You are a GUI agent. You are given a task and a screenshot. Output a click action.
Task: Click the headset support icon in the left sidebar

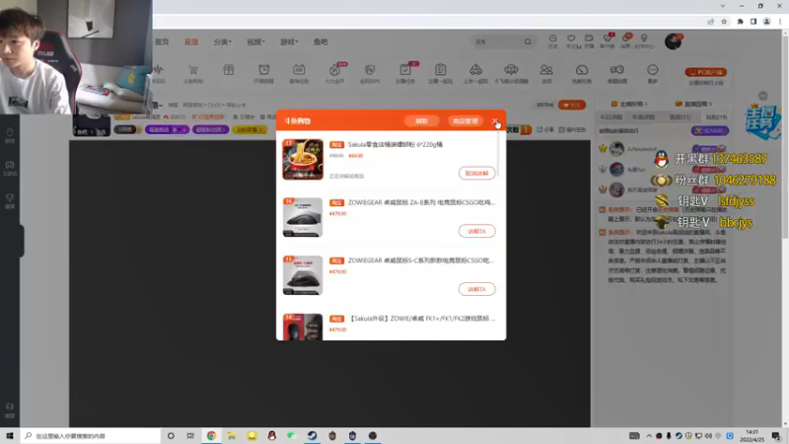[10, 407]
